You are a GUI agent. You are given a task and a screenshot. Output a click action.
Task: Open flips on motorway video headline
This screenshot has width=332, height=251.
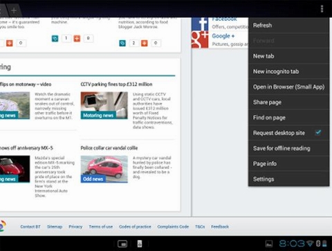click(x=26, y=84)
